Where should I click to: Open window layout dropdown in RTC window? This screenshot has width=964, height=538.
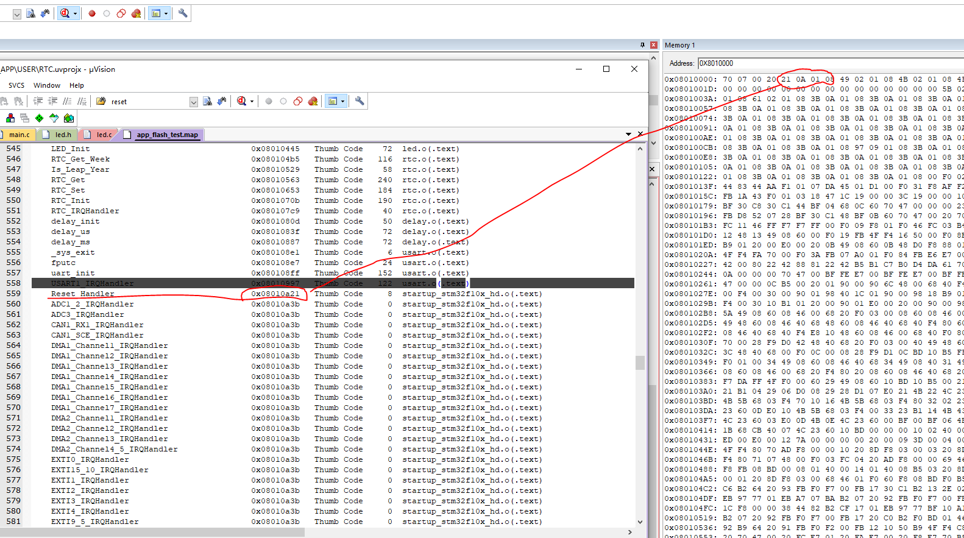pos(342,101)
